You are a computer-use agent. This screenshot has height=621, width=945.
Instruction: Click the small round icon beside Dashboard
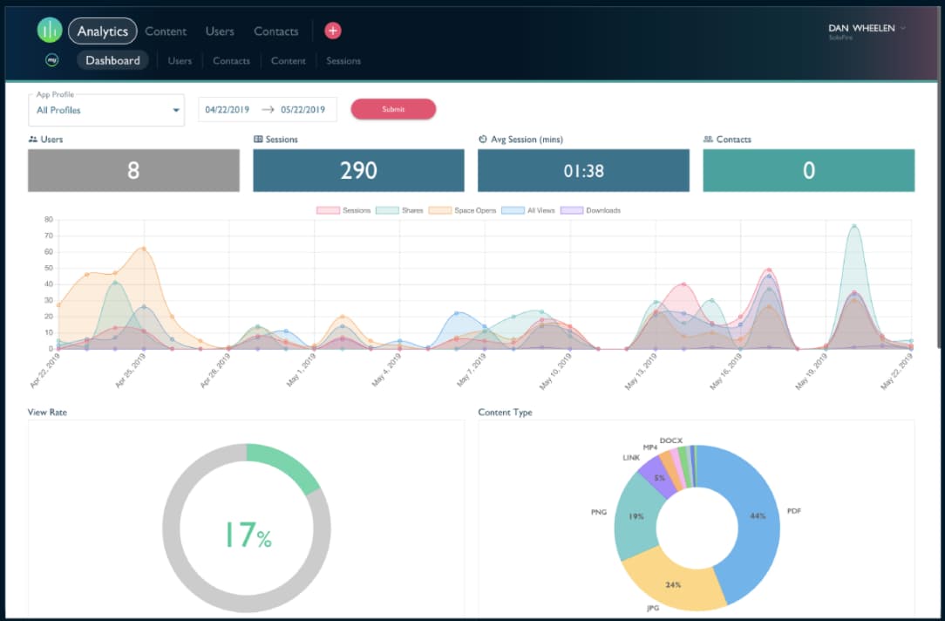[x=52, y=60]
